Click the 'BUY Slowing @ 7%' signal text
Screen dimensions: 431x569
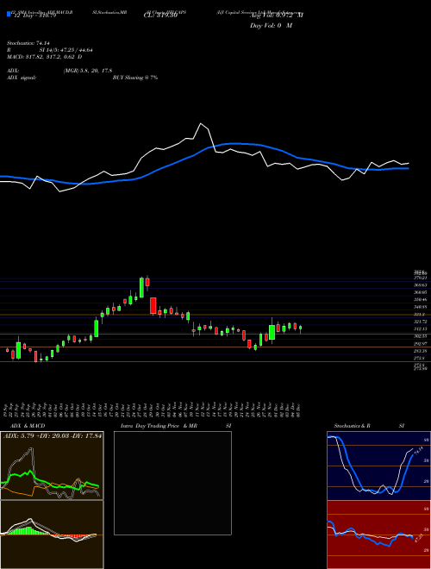135,78
